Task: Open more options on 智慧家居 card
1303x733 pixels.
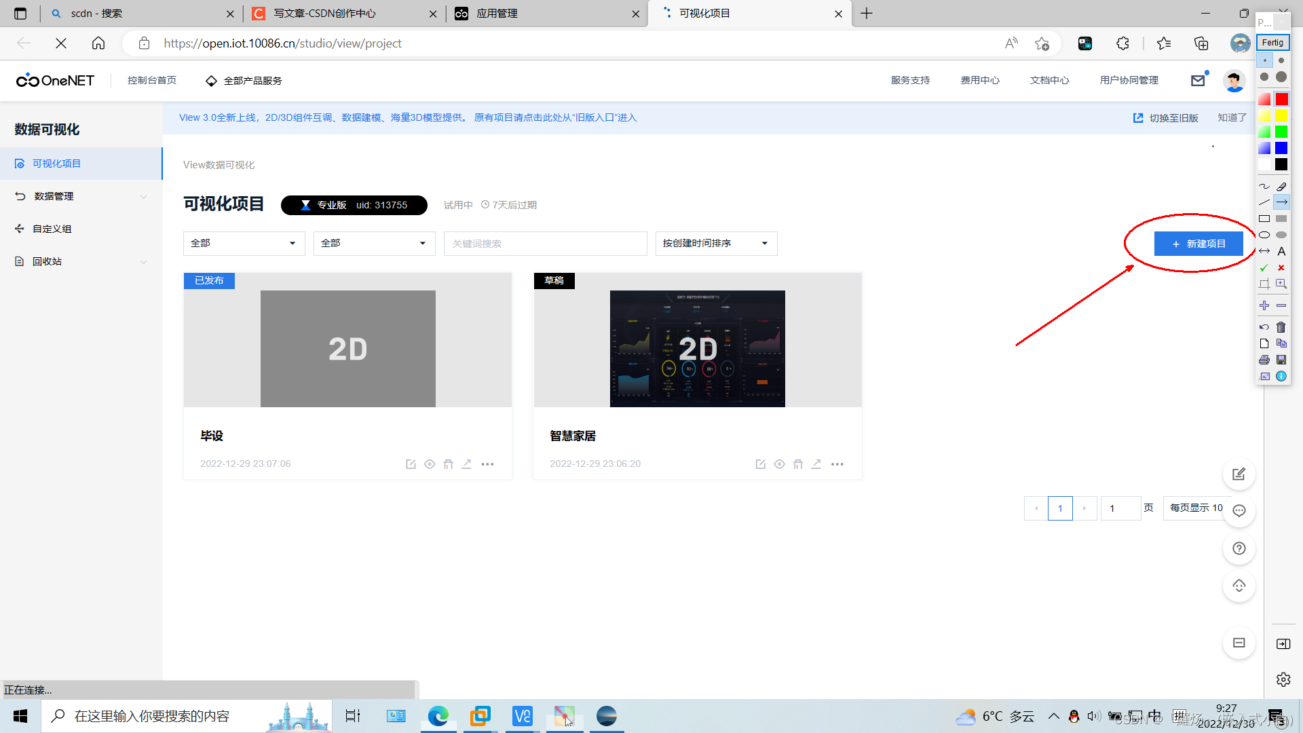Action: (x=837, y=464)
